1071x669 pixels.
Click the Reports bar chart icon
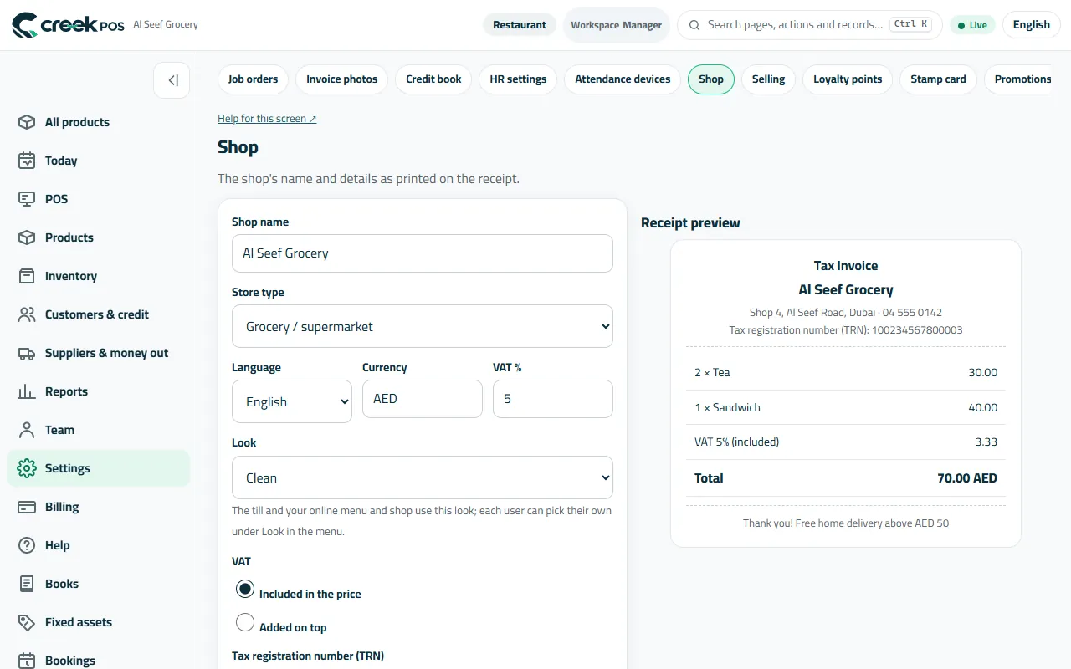pos(27,391)
